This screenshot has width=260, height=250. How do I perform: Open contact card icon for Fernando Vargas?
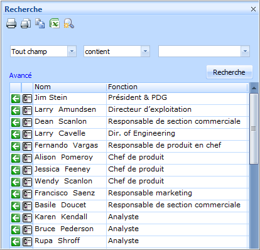(x=27, y=146)
